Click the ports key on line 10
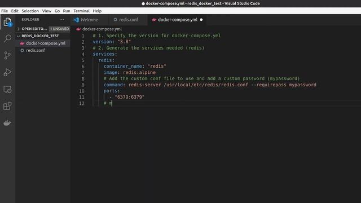Viewport: 361px width, 203px height. [111, 91]
